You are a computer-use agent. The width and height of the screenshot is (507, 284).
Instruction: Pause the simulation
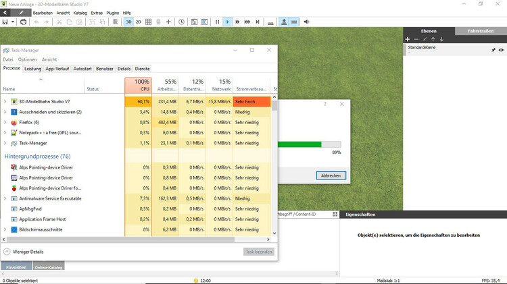217,22
